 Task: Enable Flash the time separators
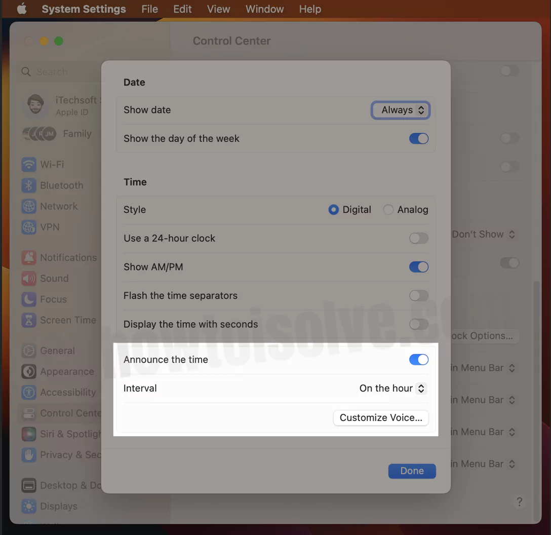(x=418, y=296)
